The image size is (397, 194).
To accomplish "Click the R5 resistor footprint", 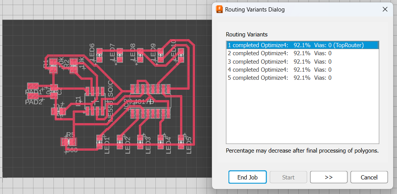I will pos(69,141).
